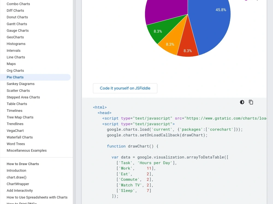Click var data arrayToDataTable line

coord(170,157)
